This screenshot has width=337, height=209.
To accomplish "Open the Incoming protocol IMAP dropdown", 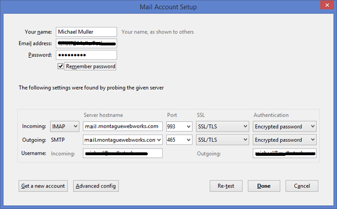I will point(65,126).
